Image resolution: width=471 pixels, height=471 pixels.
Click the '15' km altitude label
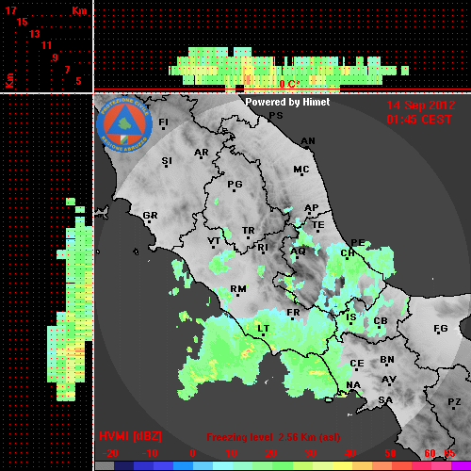point(23,22)
